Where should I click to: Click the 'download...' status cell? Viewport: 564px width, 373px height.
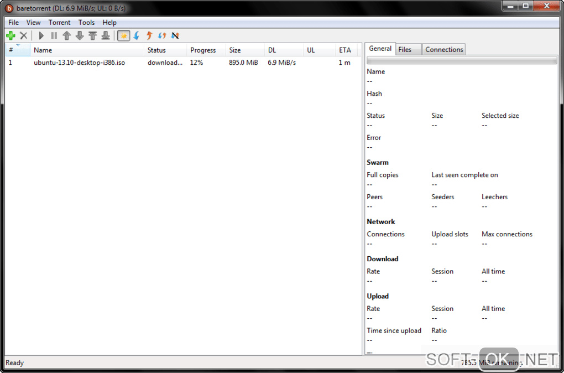point(165,63)
